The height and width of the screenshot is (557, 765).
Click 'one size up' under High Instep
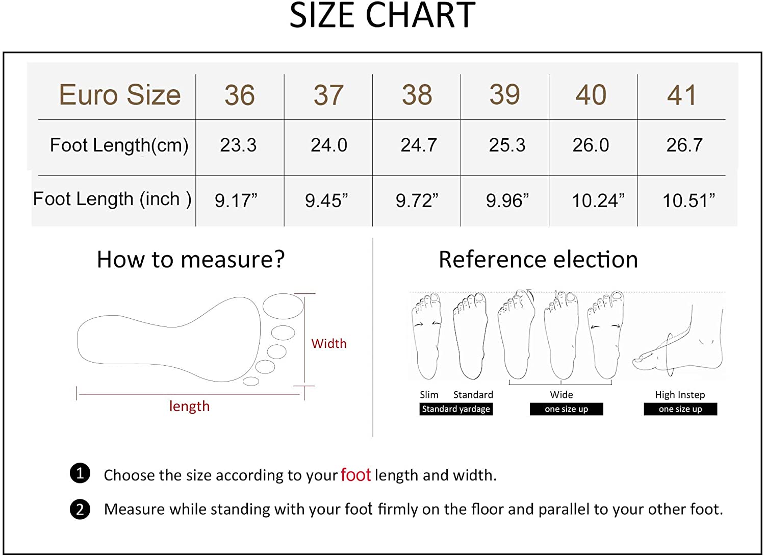680,409
